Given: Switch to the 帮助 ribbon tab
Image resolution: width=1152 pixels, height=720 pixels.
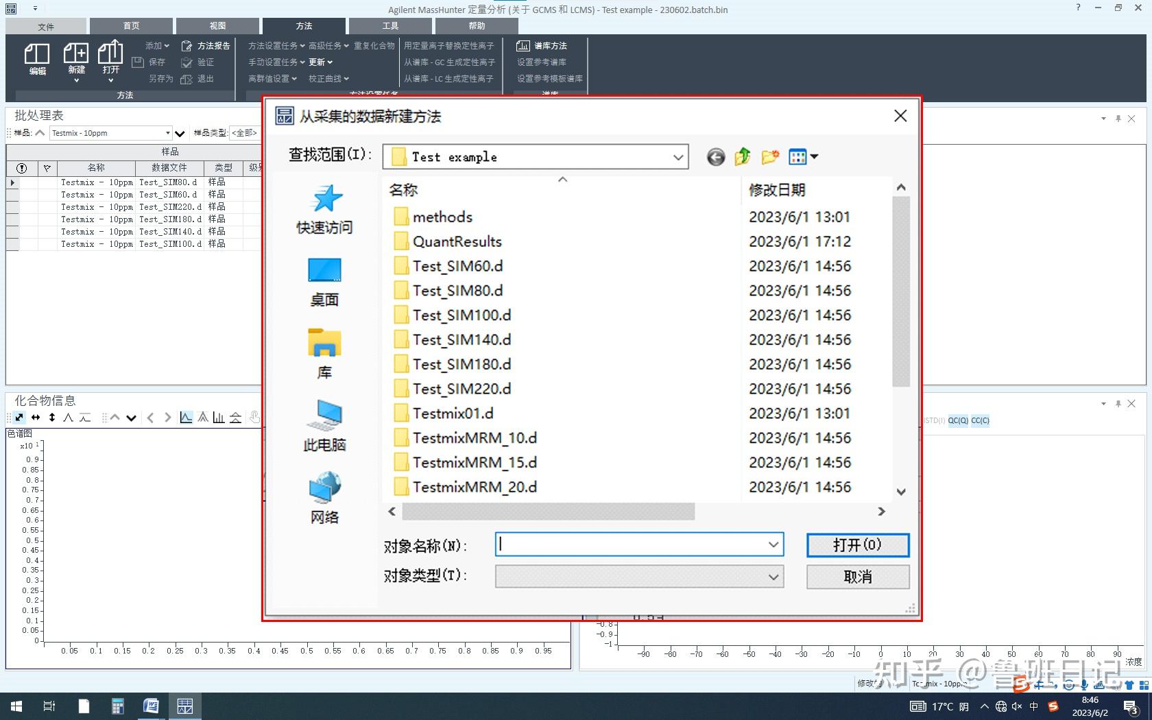Looking at the screenshot, I should (x=477, y=26).
